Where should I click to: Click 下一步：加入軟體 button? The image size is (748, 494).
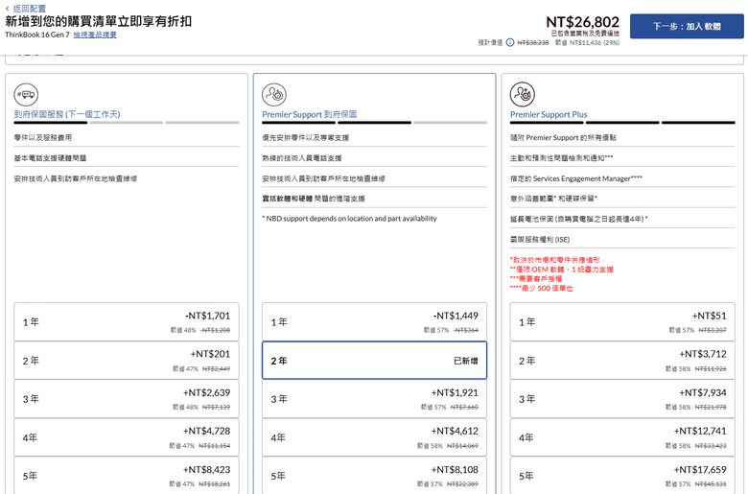click(687, 26)
